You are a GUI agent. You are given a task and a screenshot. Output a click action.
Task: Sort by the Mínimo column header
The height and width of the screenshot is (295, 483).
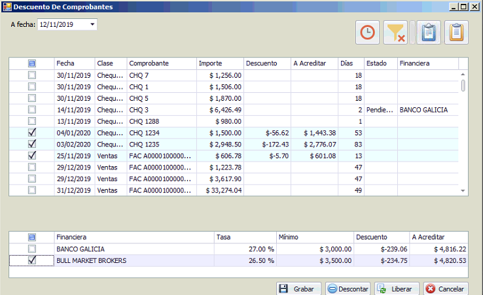pos(315,237)
